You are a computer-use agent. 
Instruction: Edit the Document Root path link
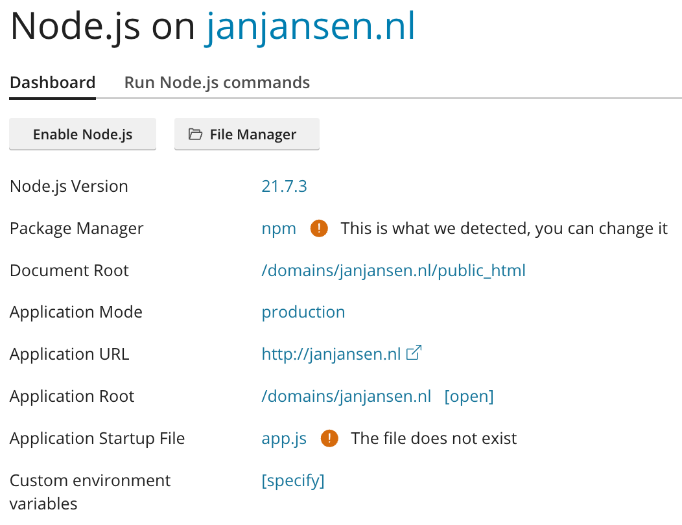point(393,270)
